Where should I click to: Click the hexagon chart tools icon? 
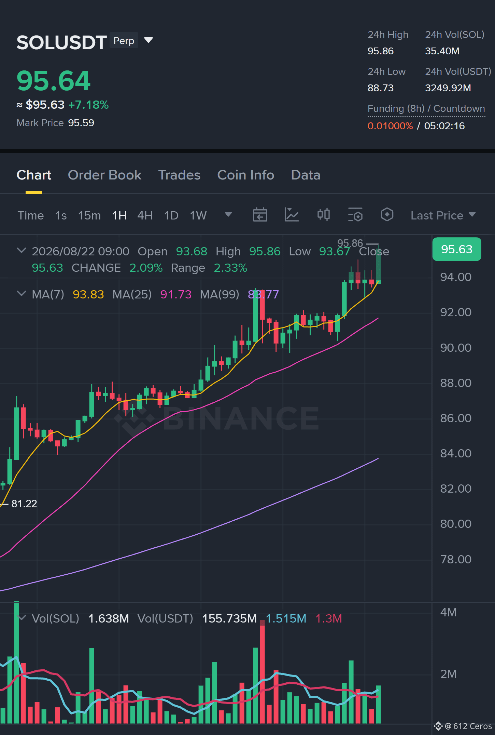[x=387, y=215]
